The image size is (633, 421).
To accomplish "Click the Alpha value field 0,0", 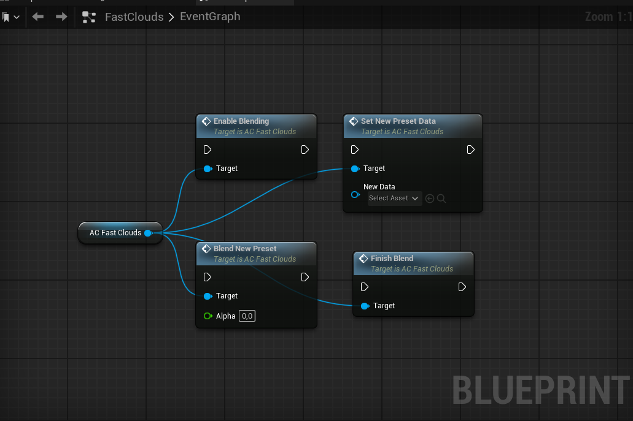I will pyautogui.click(x=247, y=316).
